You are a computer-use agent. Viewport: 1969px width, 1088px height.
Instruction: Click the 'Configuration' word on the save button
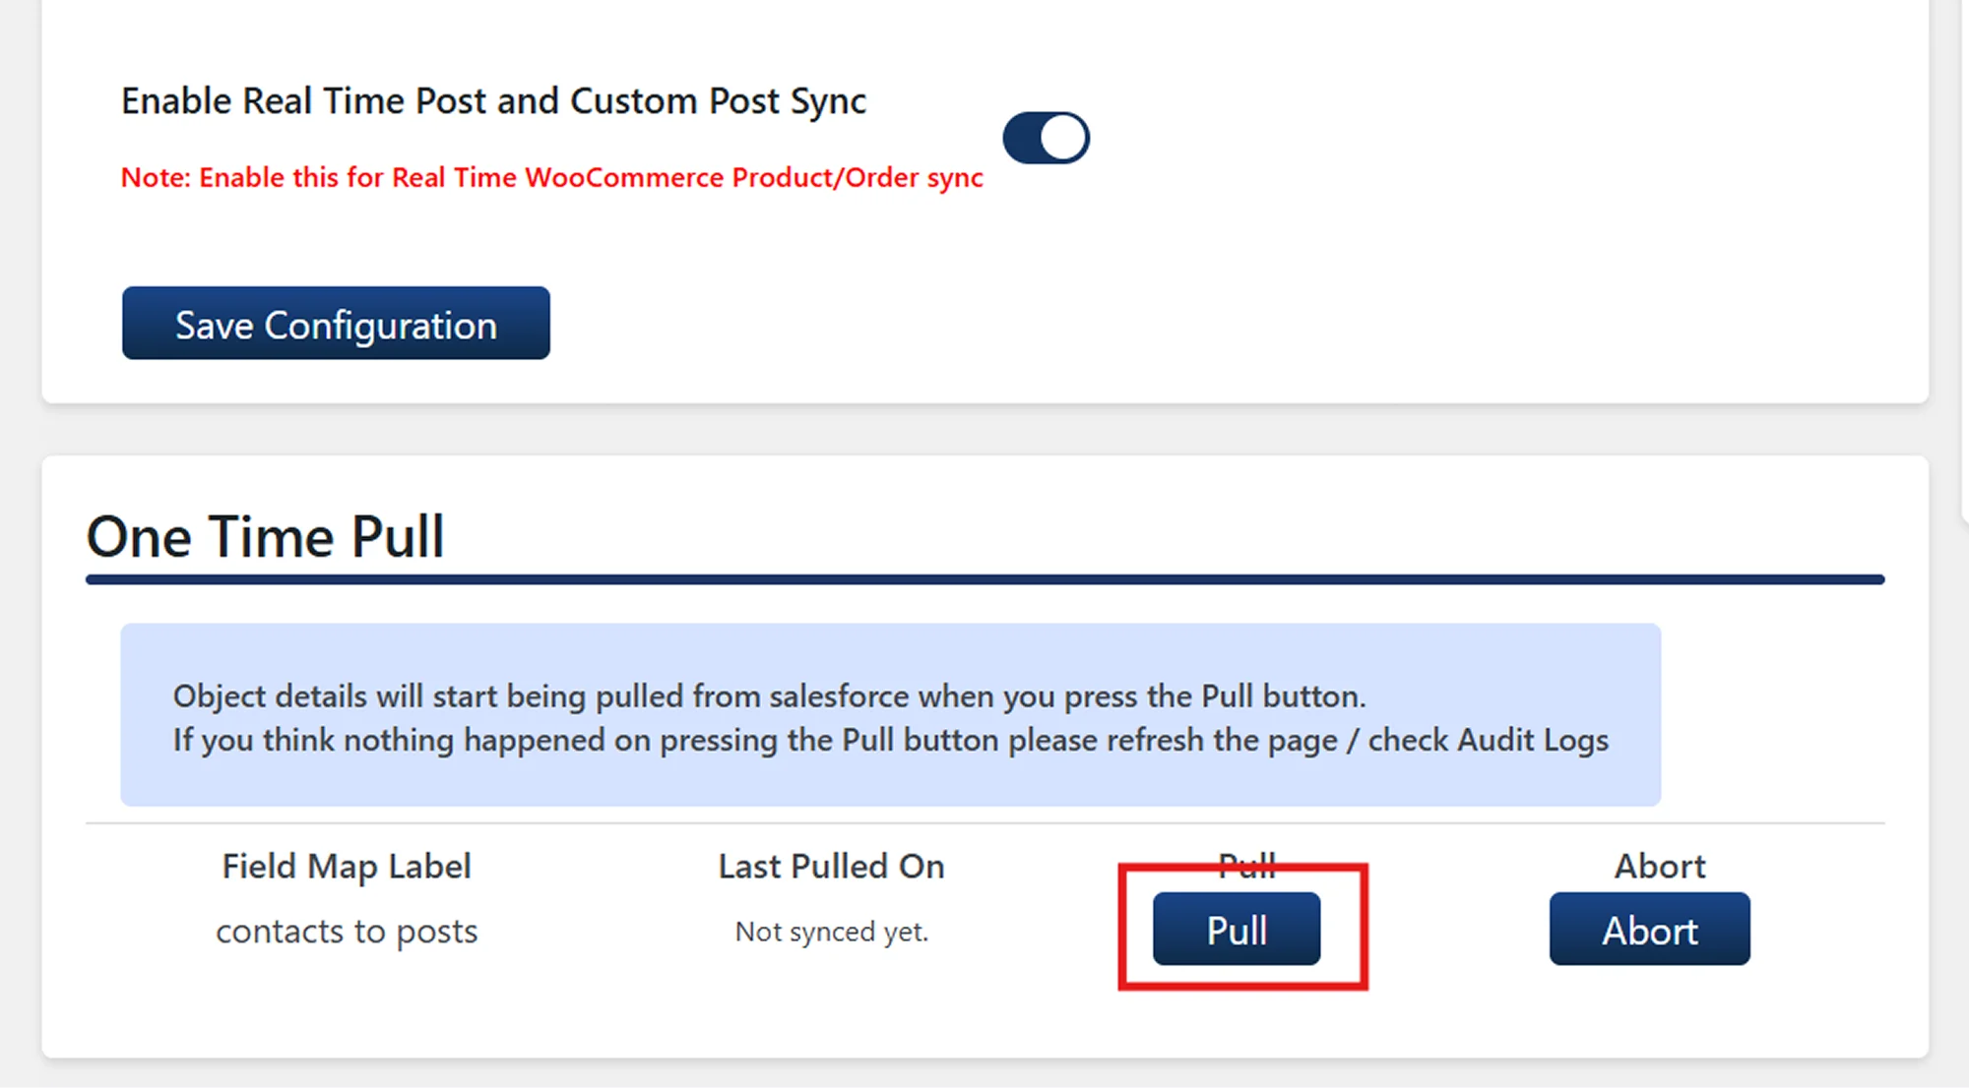coord(380,326)
